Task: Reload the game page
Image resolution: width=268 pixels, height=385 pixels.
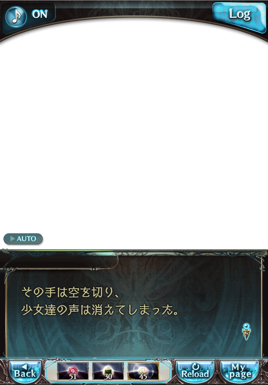Action: [x=196, y=371]
